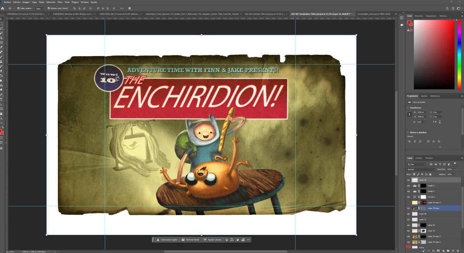
Task: Click the three-dots more options in the options bar
Action: click(122, 8)
